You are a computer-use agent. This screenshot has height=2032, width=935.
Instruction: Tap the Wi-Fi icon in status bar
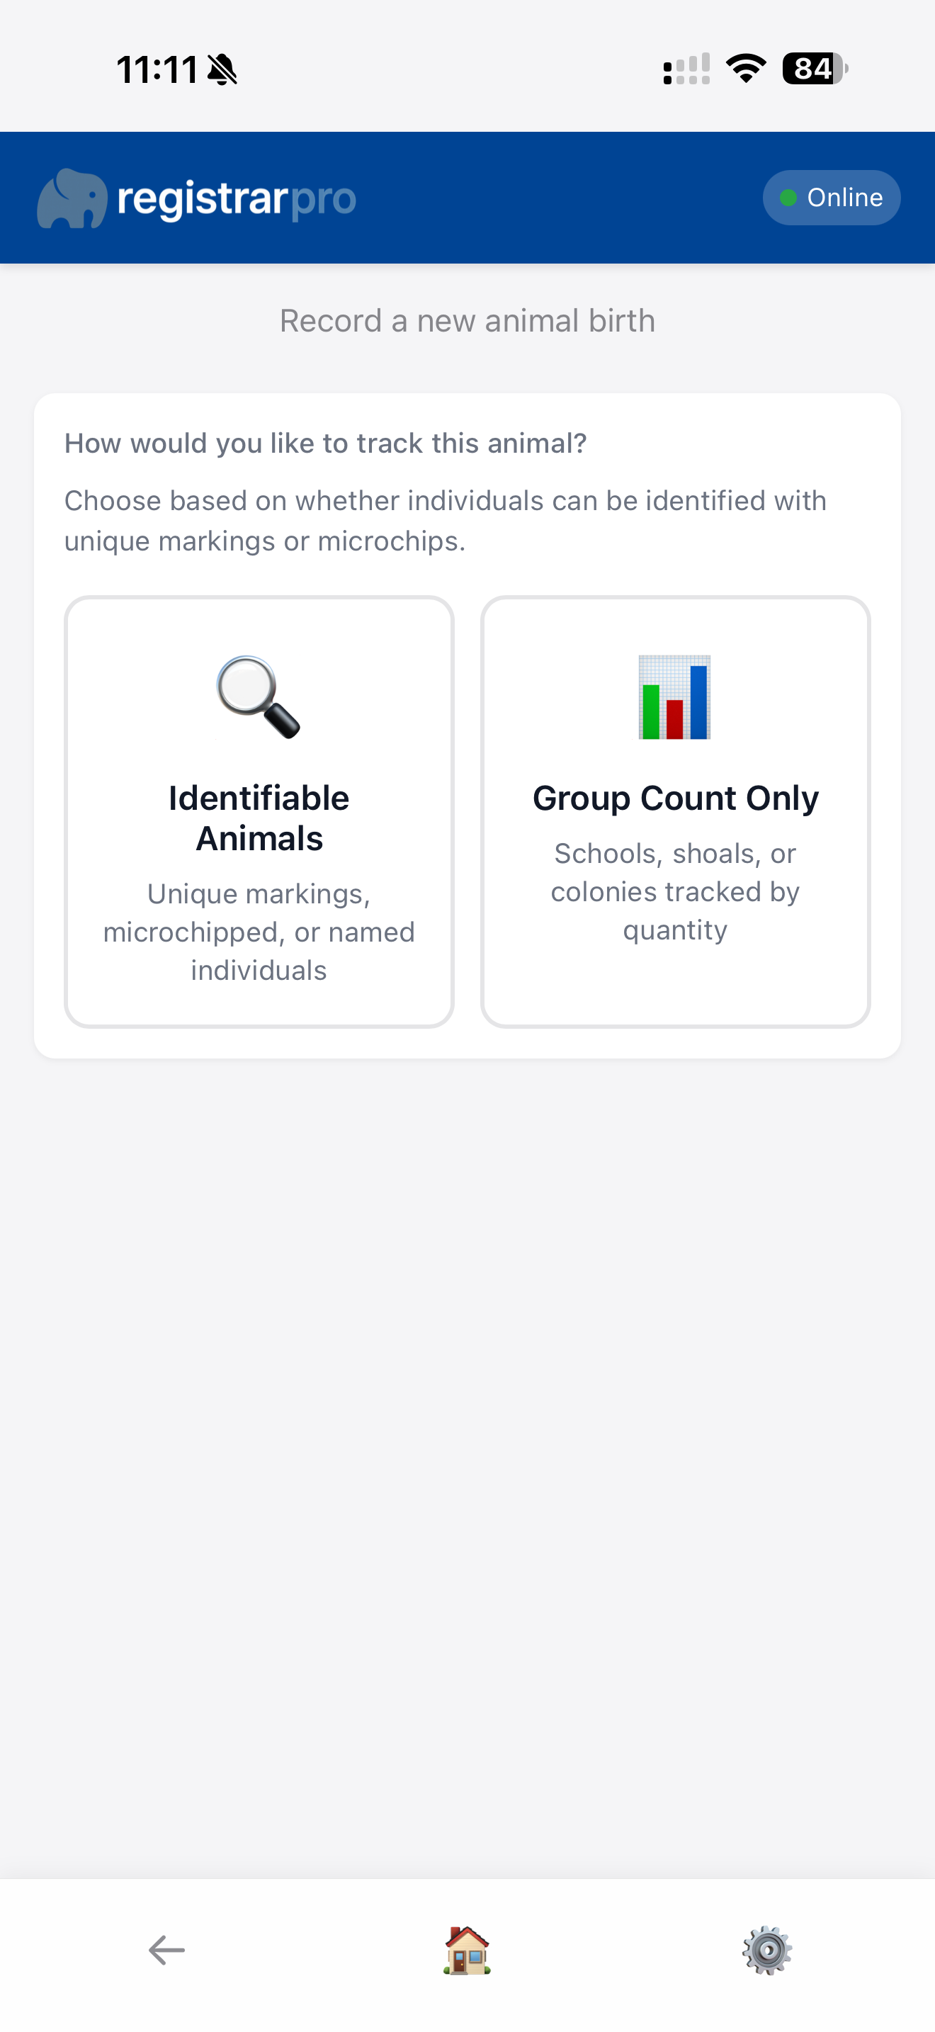click(746, 69)
